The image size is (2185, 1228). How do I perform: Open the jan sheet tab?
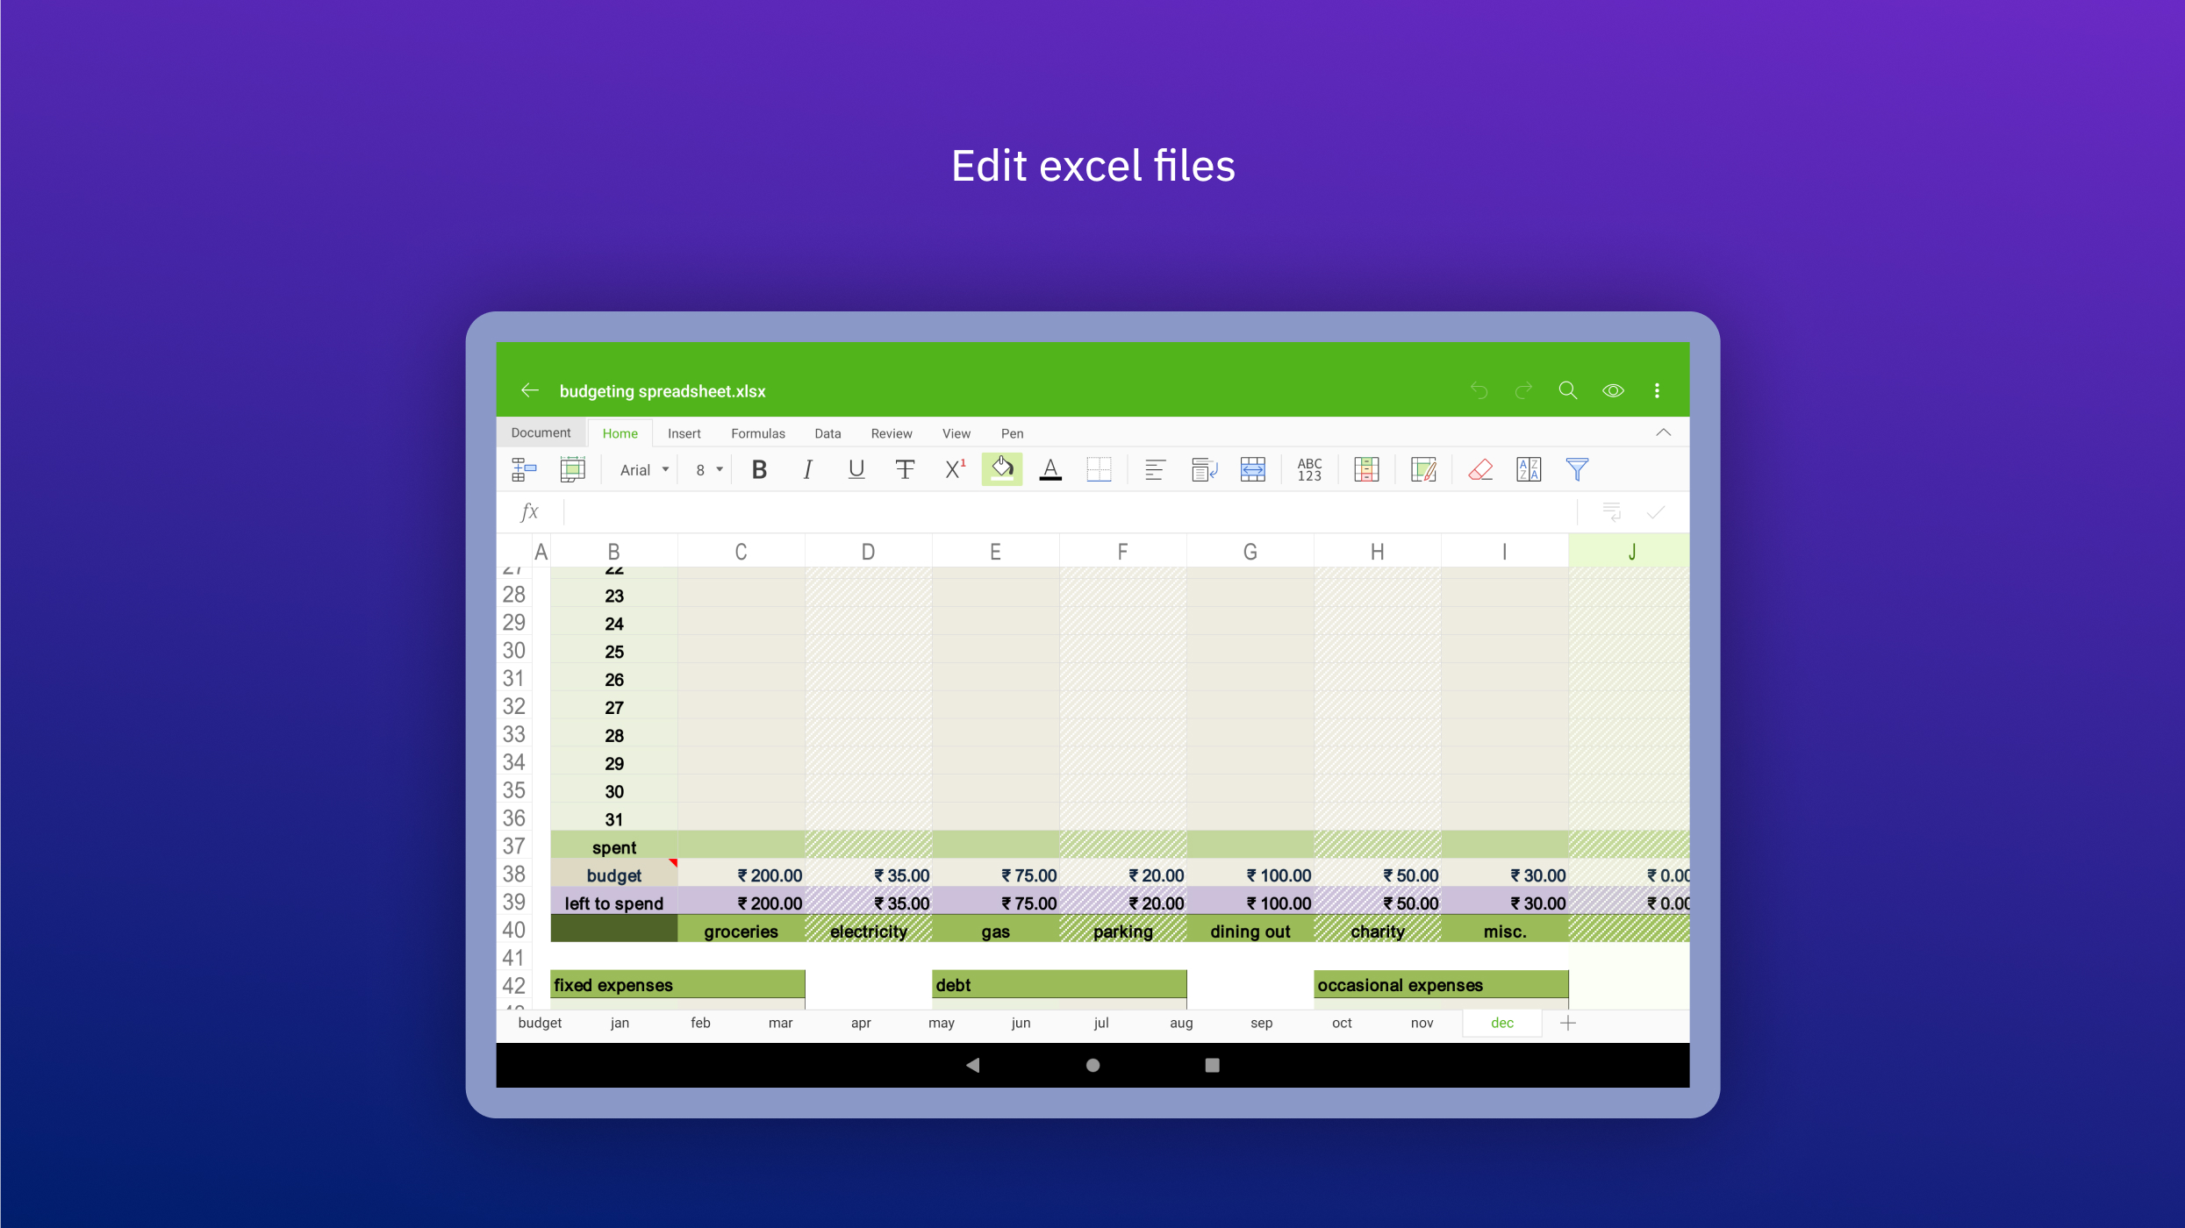pyautogui.click(x=620, y=1023)
